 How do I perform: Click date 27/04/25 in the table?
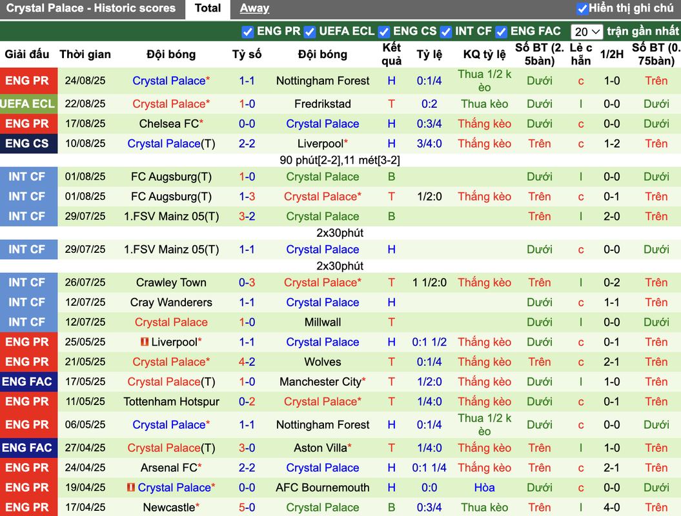85,448
